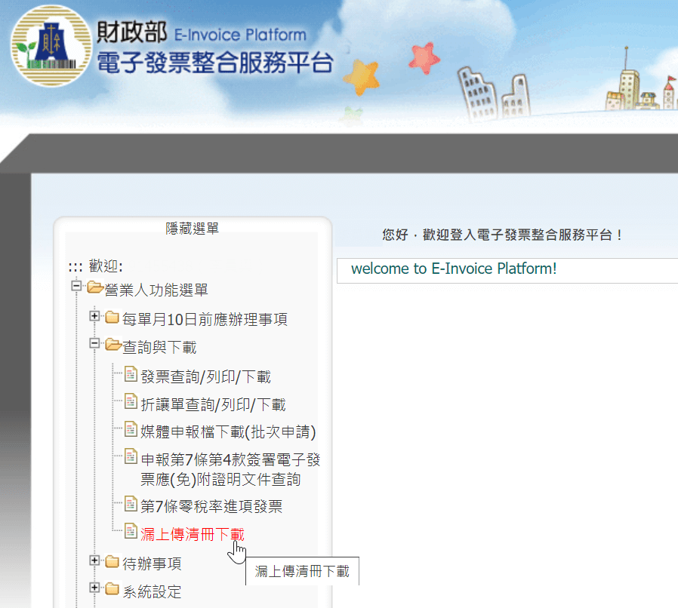
Task: Open the 系統設定 menu item
Action: pyautogui.click(x=153, y=592)
